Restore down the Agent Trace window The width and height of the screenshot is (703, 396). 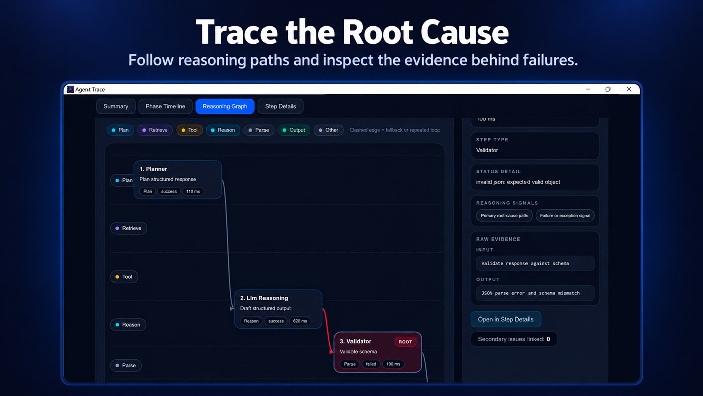click(608, 89)
